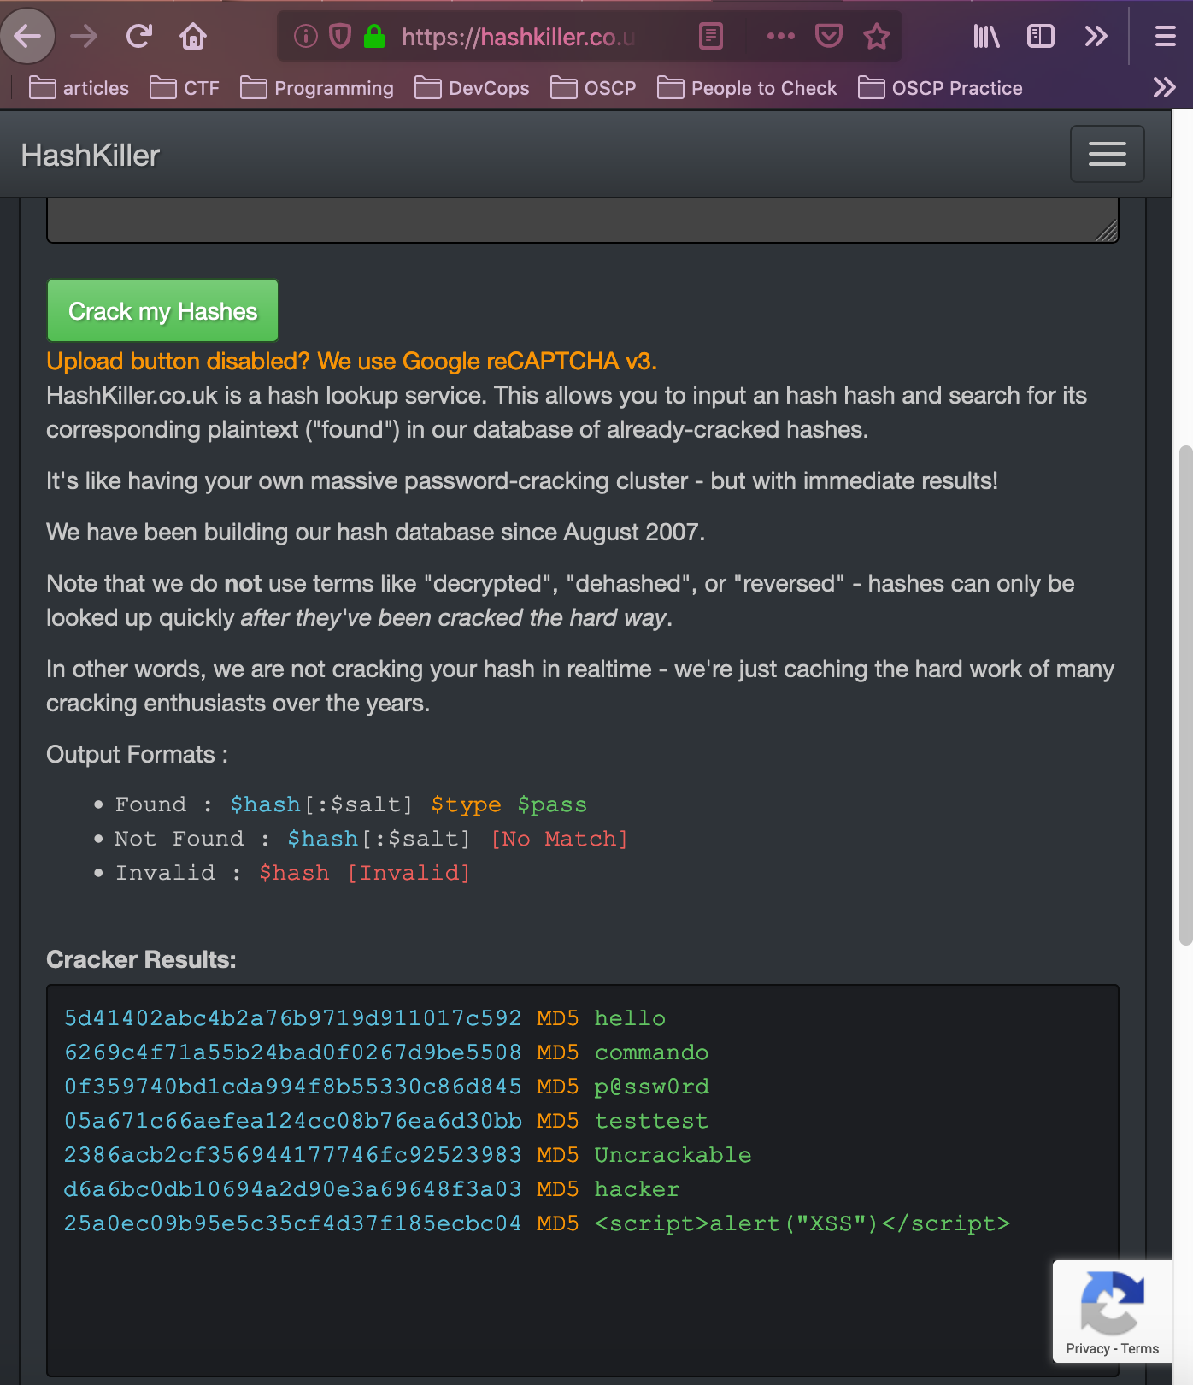
Task: Bookmark this page with the star icon
Action: [877, 36]
